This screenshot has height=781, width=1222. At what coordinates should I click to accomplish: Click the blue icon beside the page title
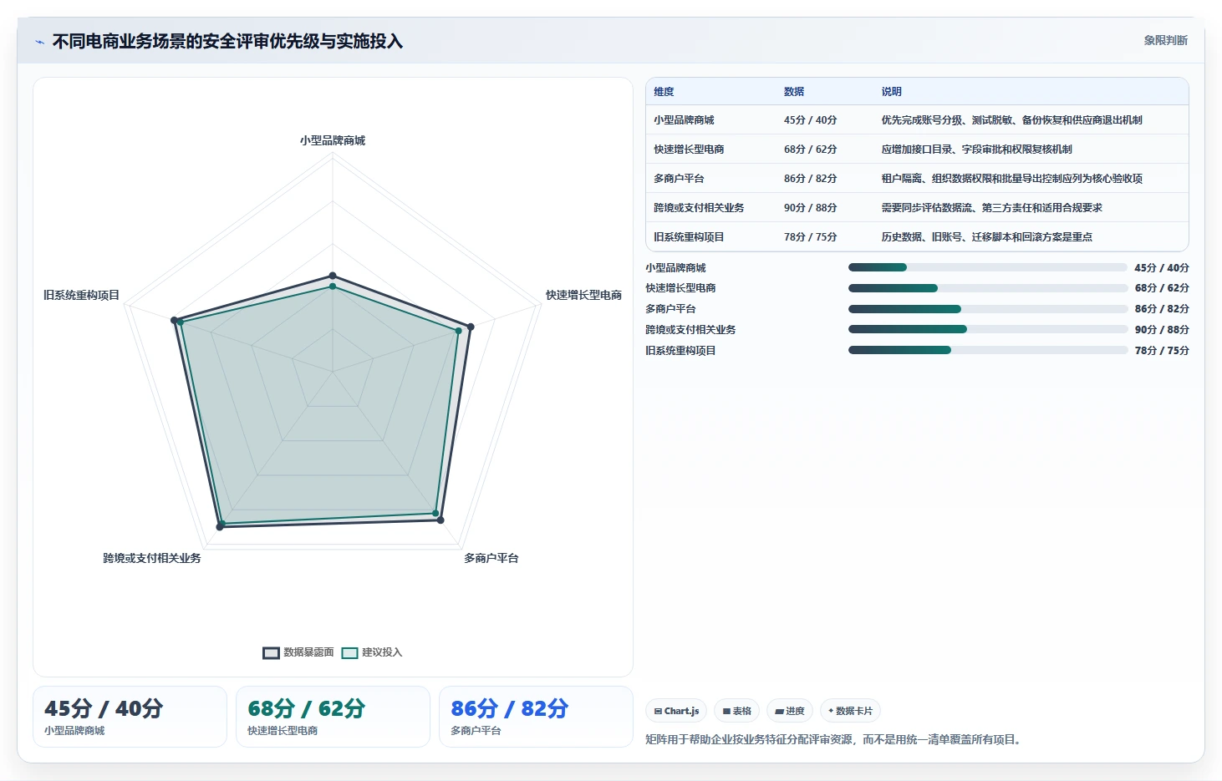[x=39, y=42]
